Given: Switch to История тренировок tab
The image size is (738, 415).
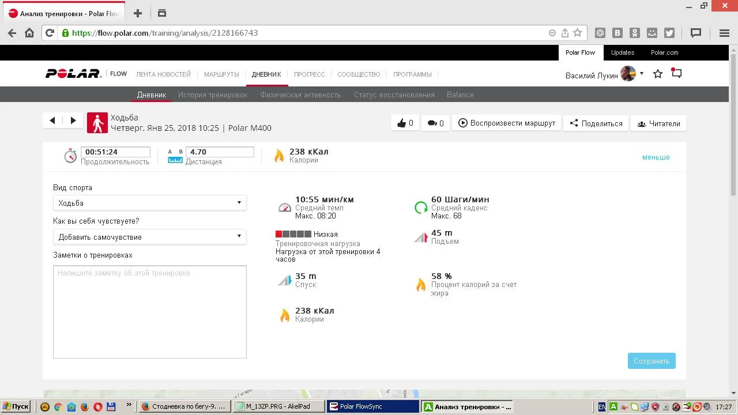Looking at the screenshot, I should (212, 95).
